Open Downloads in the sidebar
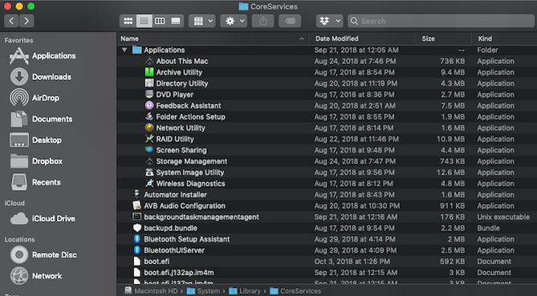This screenshot has width=537, height=296. (x=41, y=77)
